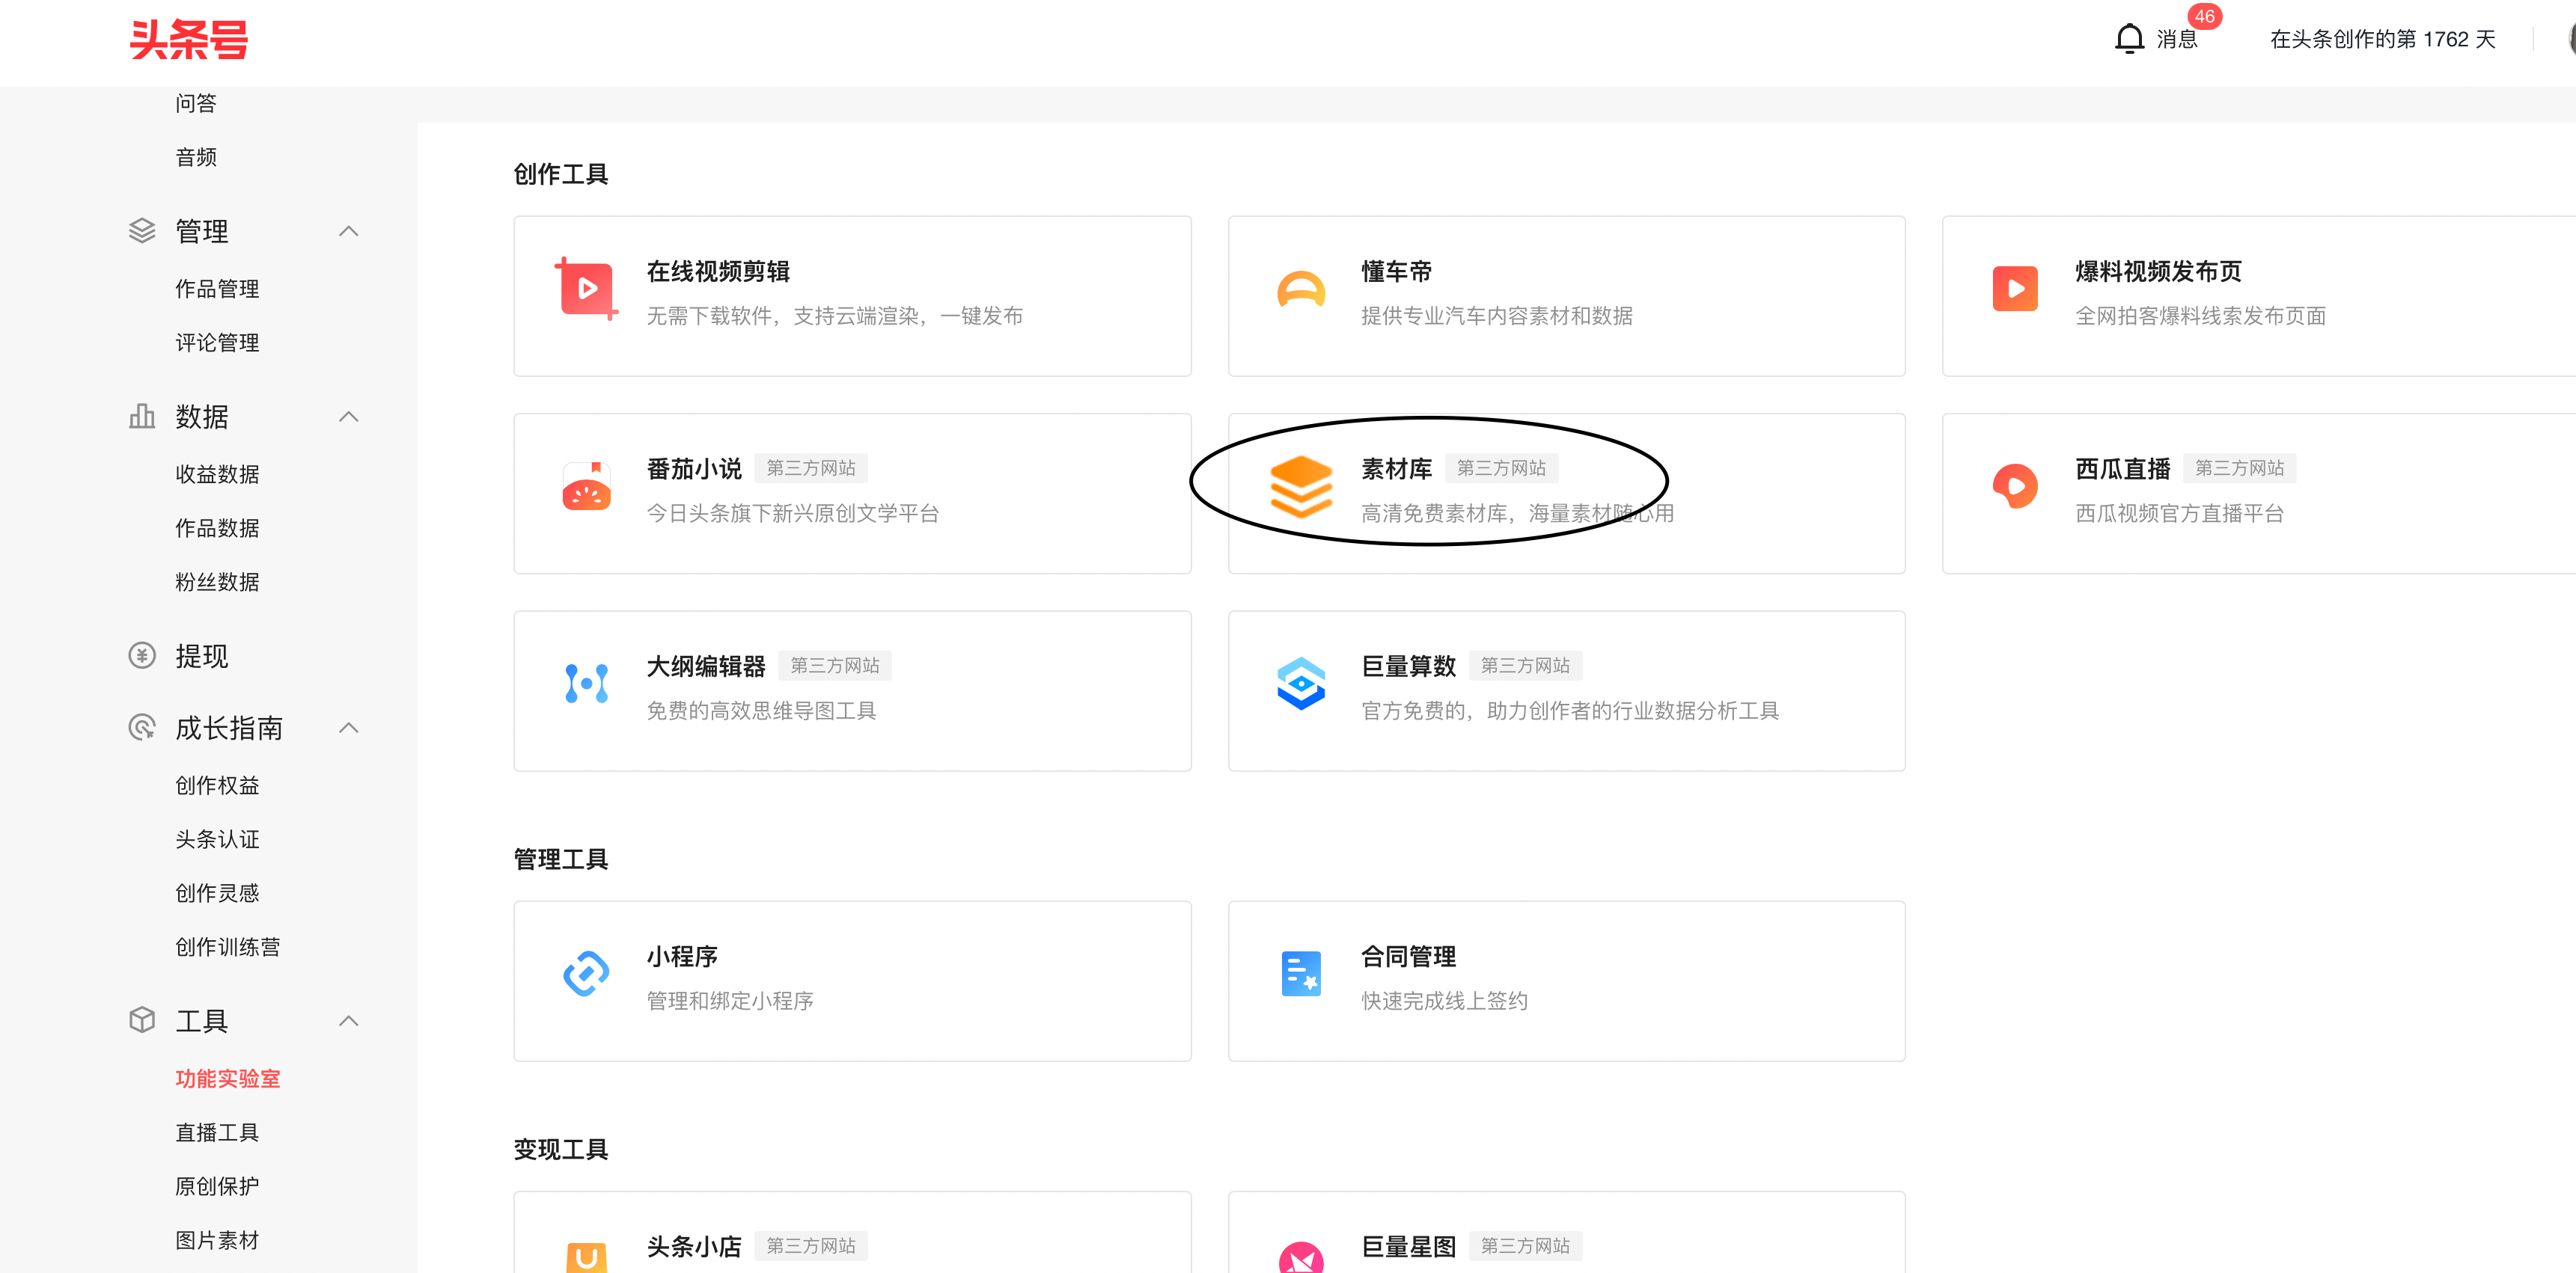
Task: Click the 小程序 blue link icon
Action: 587,973
